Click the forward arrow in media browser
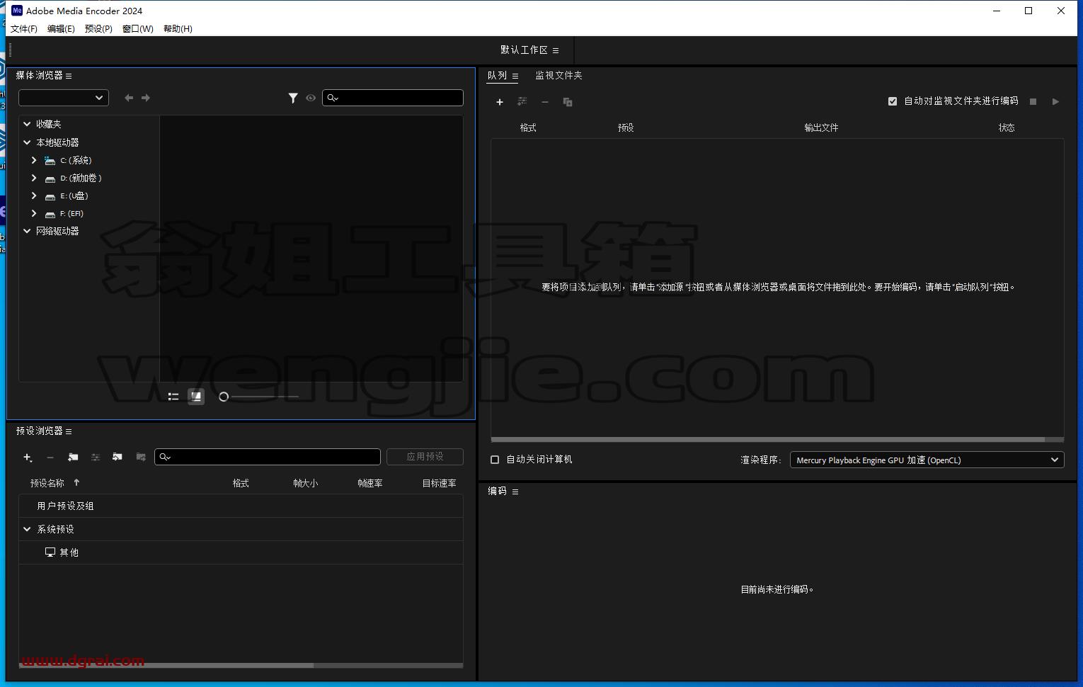The height and width of the screenshot is (687, 1083). coord(146,98)
